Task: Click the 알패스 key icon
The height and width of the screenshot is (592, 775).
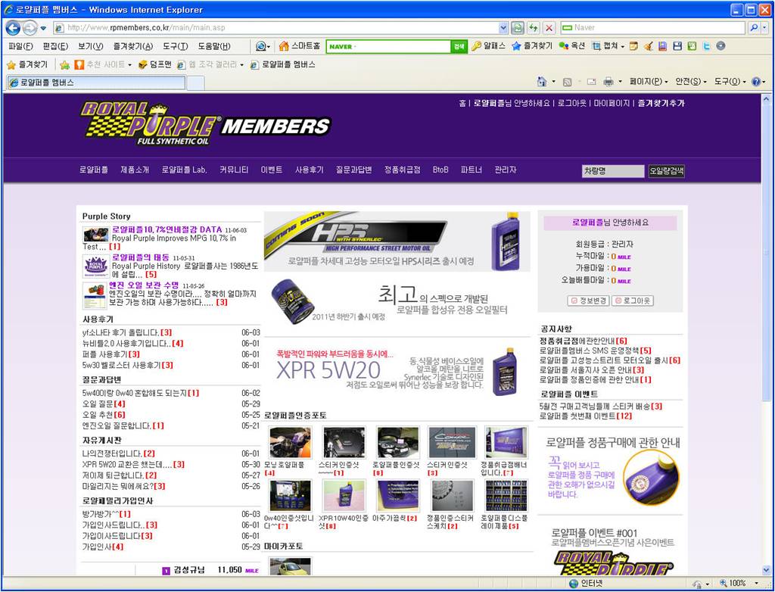Action: coord(476,46)
